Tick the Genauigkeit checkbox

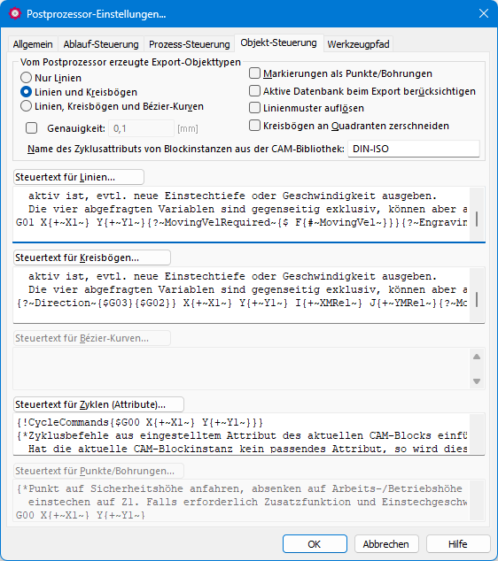[32, 128]
